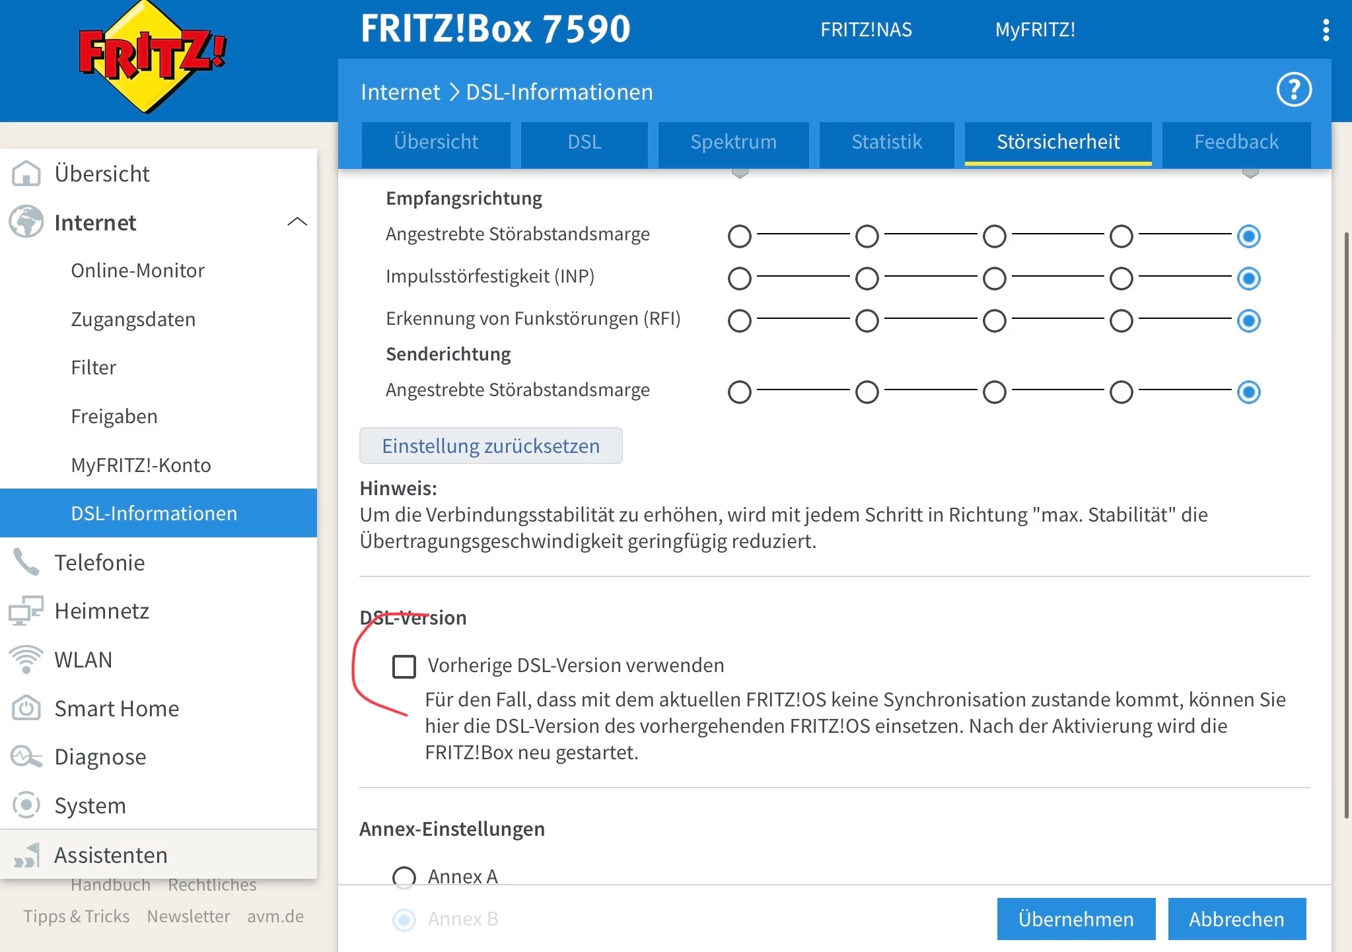Expand the Assistenten section
Screen dimensions: 1352x952
coord(110,855)
